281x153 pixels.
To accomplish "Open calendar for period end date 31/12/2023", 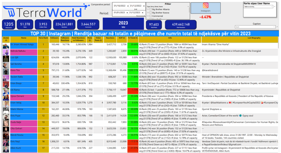I will pyautogui.click(x=143, y=13).
